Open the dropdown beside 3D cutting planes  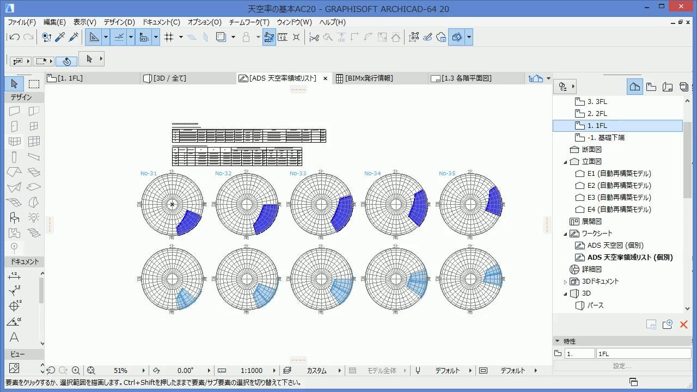[469, 37]
